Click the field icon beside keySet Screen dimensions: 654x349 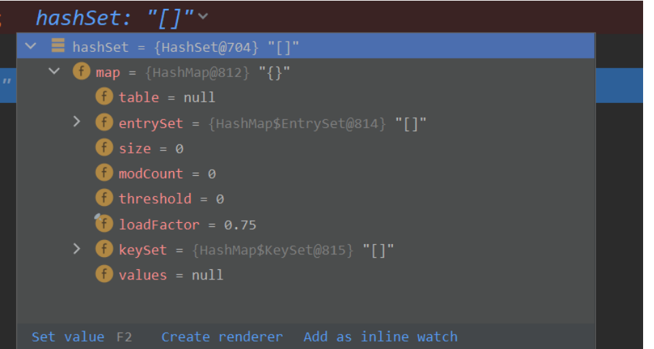tap(104, 249)
